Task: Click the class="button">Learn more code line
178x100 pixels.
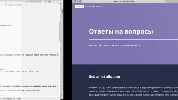Action: coord(20,90)
